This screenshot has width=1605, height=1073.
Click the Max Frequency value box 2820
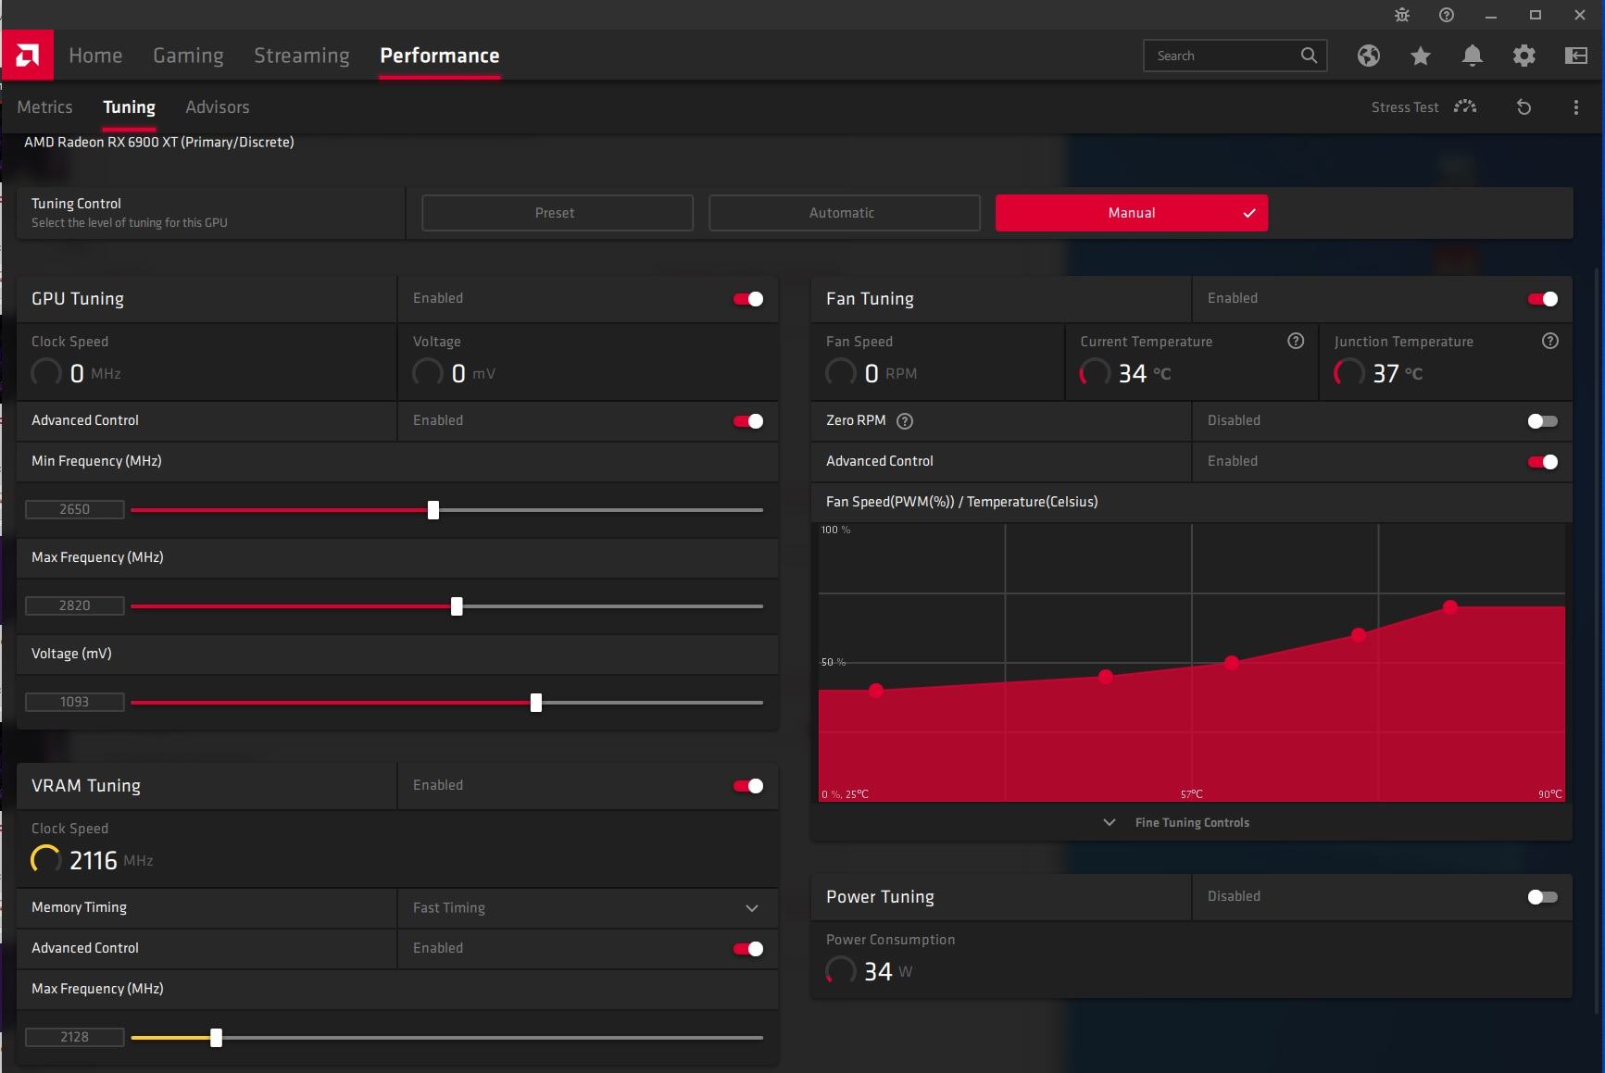(74, 605)
